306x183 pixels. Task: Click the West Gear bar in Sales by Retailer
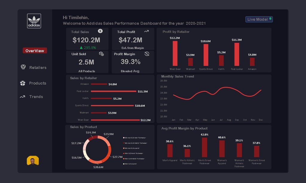click(x=115, y=120)
